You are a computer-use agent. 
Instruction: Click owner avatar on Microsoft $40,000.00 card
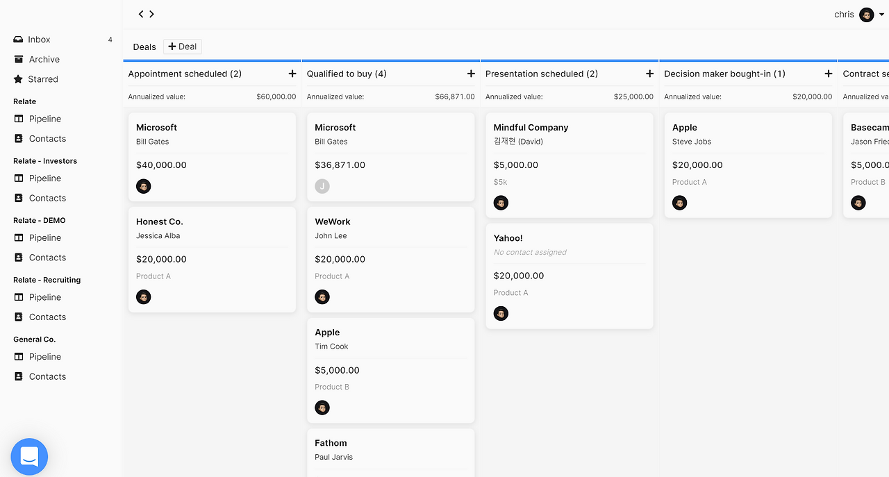pos(144,186)
